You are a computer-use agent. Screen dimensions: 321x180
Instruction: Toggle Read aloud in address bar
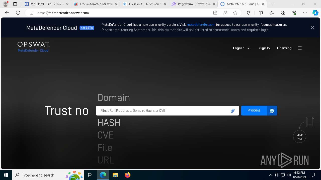coord(225,13)
